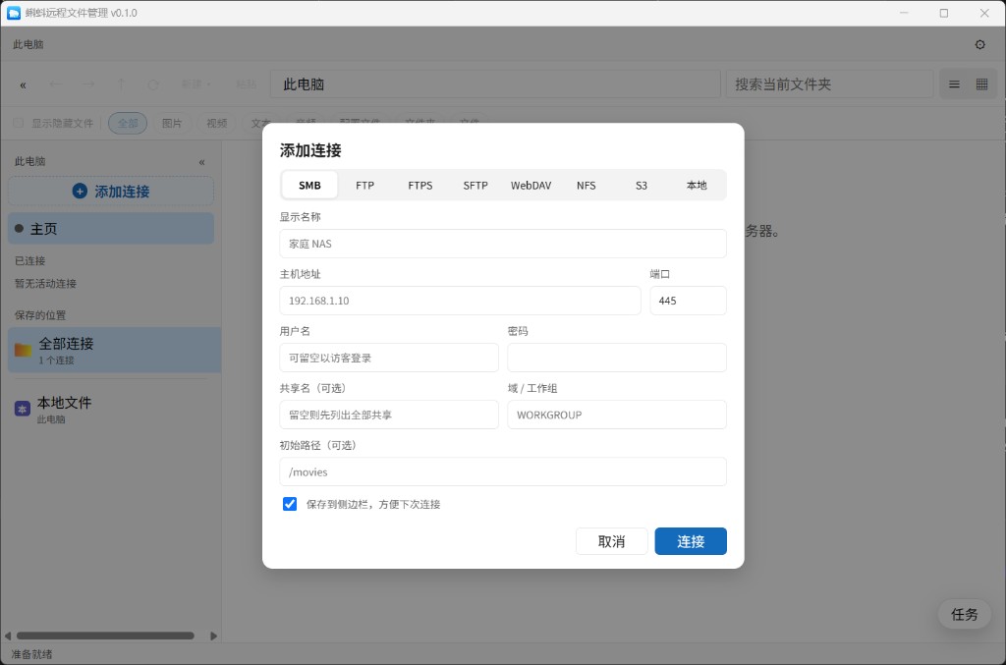Click the back arrow icon
Image resolution: width=1006 pixels, height=665 pixels.
[56, 84]
